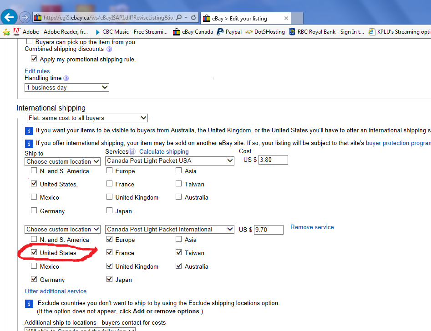
Task: Click the browser Back arrow button
Action: coord(10,17)
